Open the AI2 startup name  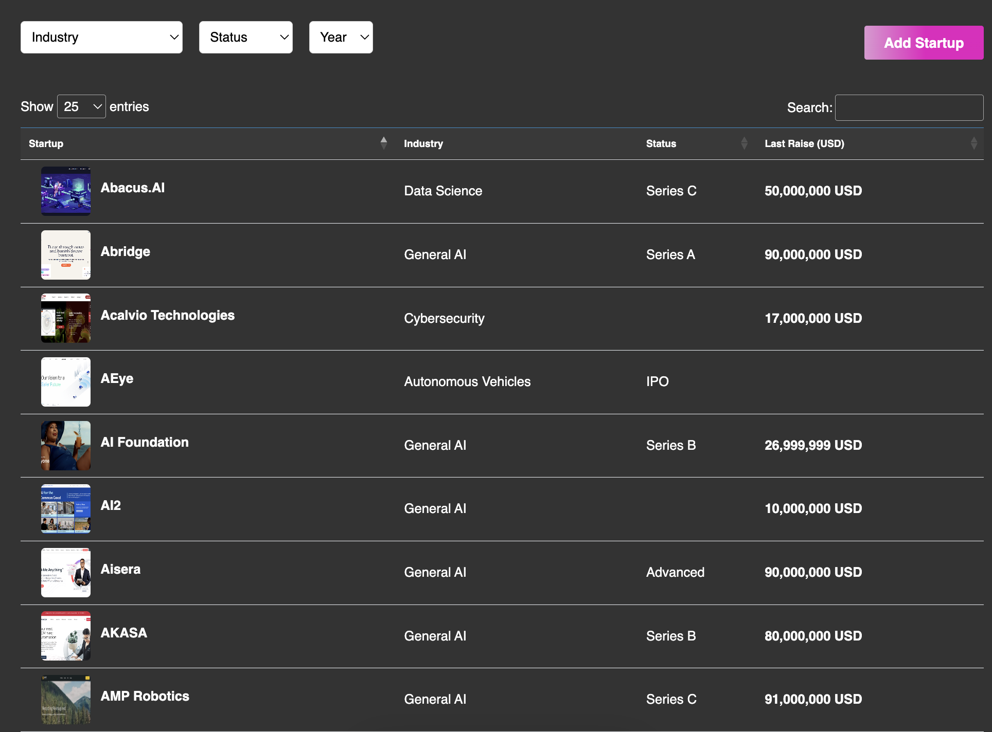(111, 505)
